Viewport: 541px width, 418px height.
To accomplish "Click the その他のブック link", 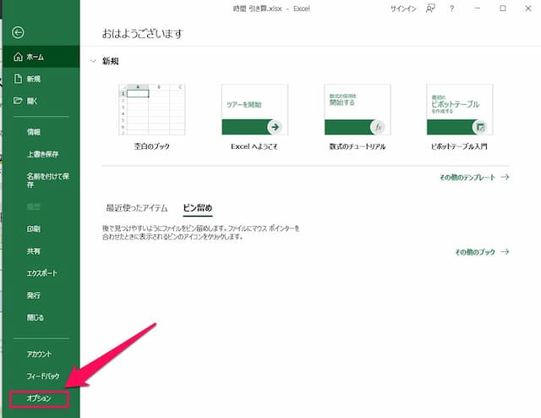I will 482,252.
